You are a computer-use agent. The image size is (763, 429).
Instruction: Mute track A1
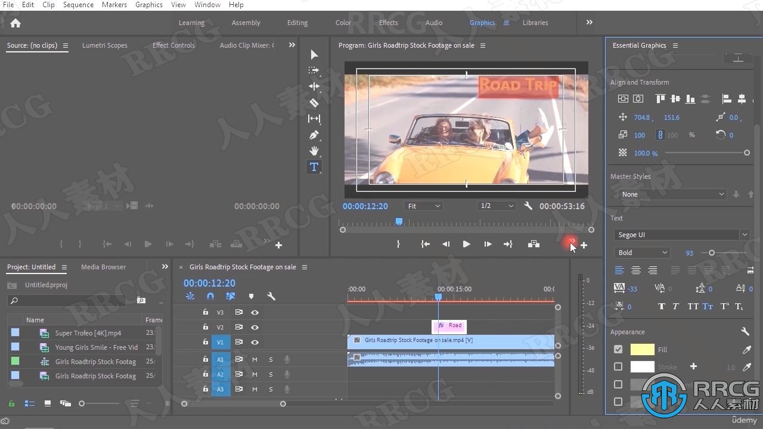pos(255,359)
